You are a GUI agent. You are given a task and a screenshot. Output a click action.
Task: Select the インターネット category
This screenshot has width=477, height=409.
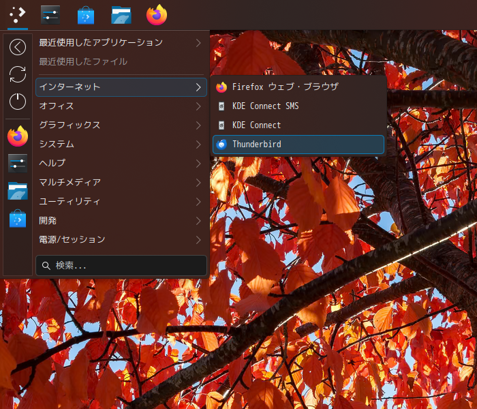click(x=121, y=87)
